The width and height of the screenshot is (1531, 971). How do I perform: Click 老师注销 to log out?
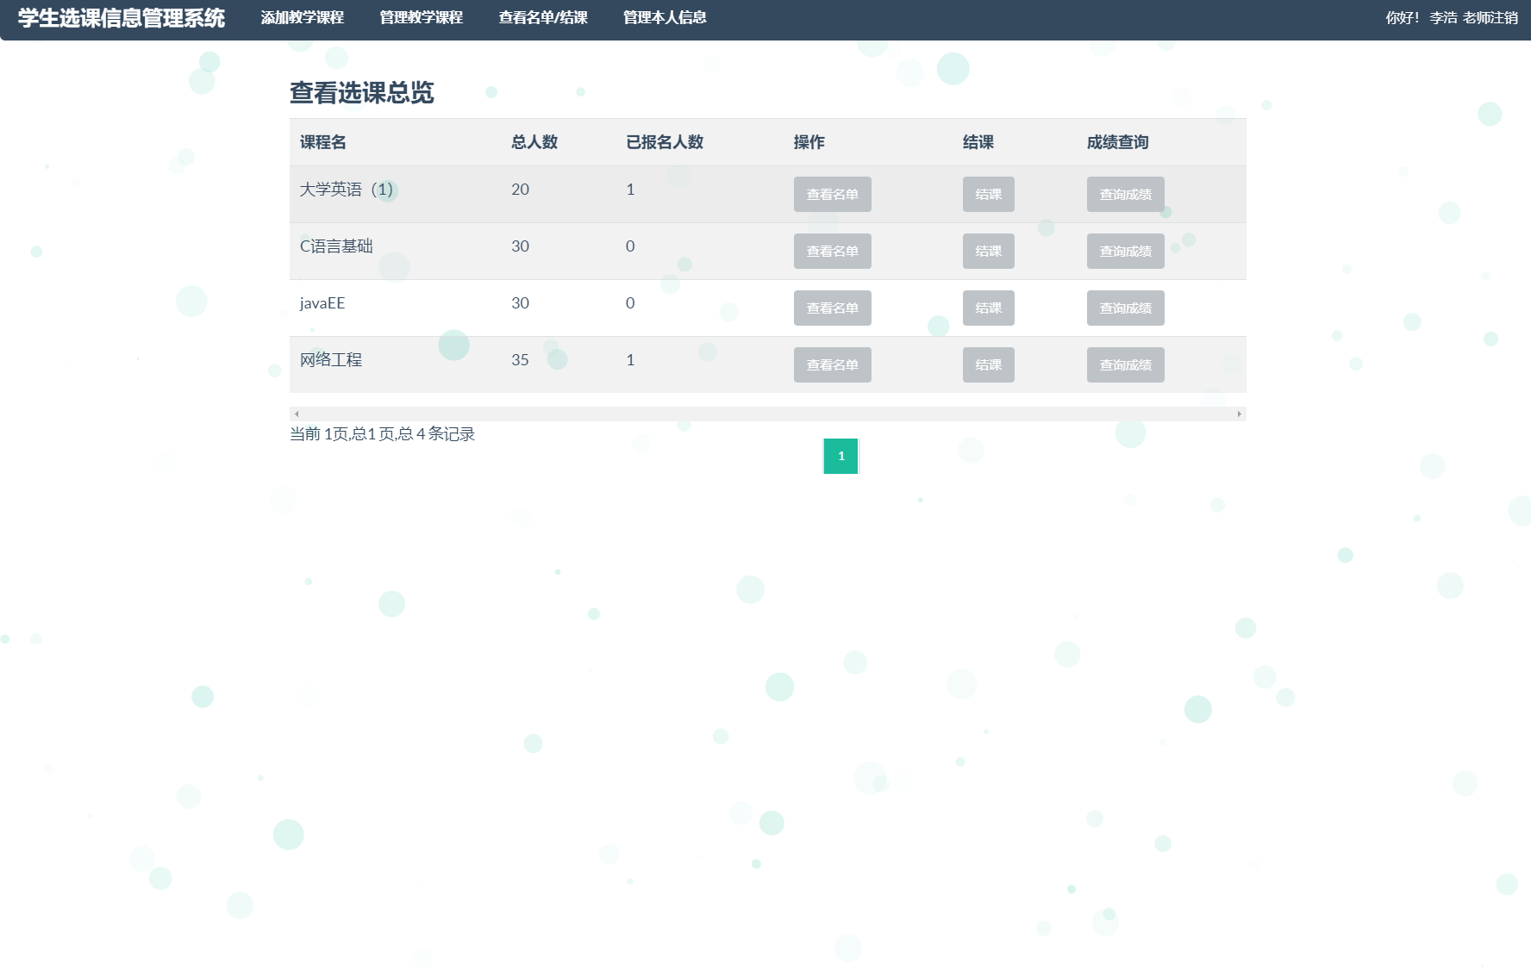[x=1490, y=16]
